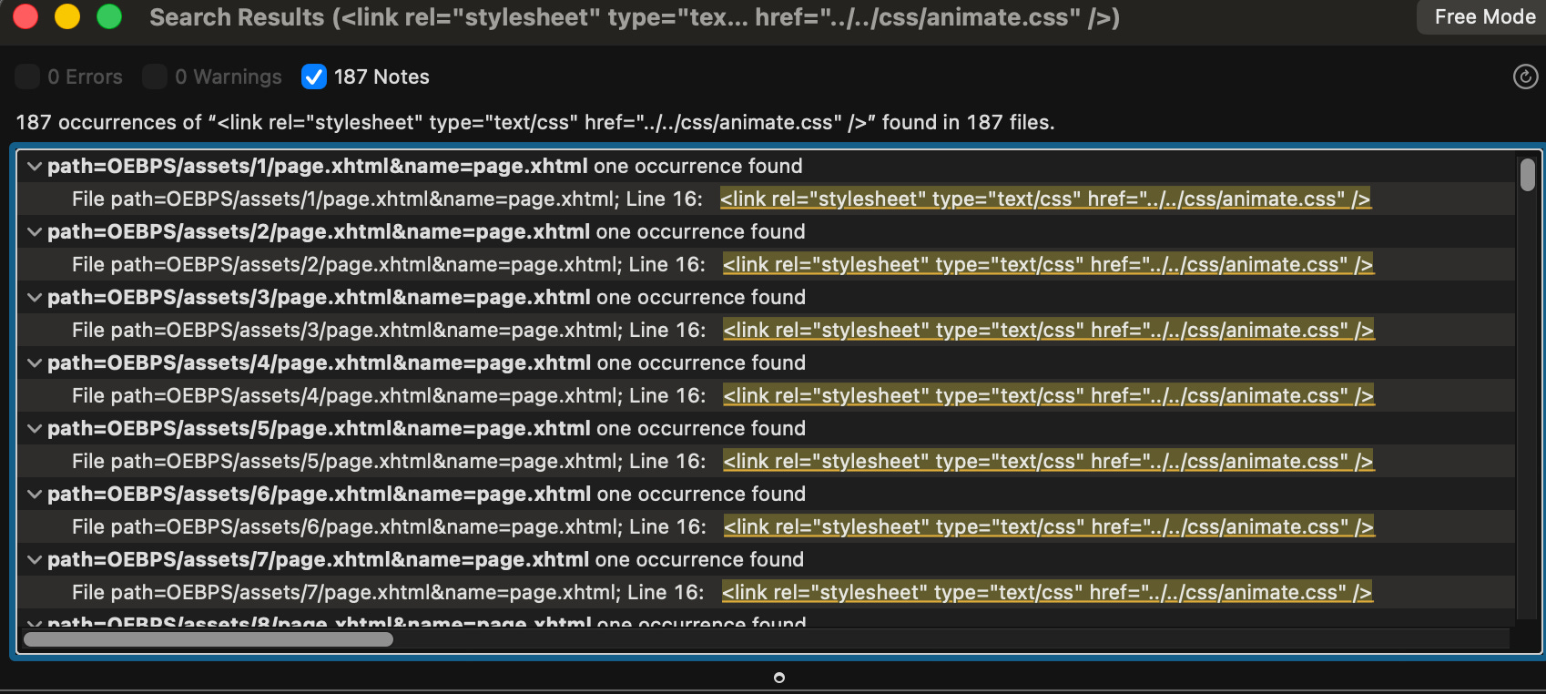Collapse the assets/5/page.xhtml result group
The width and height of the screenshot is (1546, 694).
[x=35, y=428]
